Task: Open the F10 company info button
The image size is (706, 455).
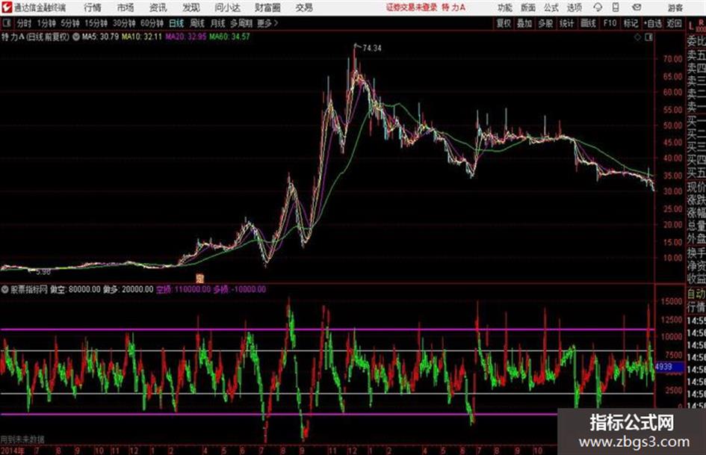Action: 610,23
